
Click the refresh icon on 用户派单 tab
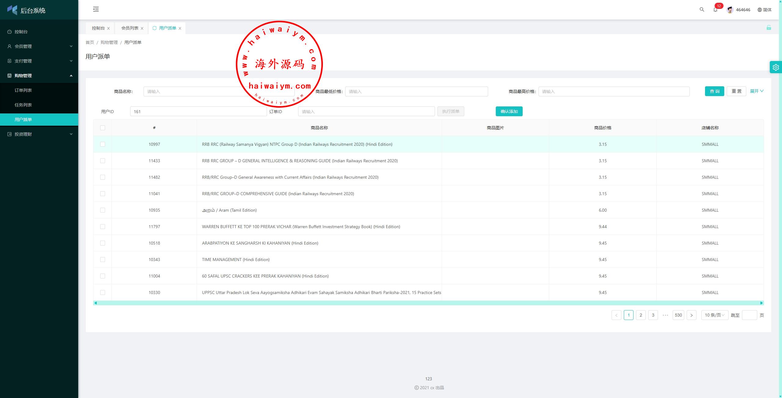155,28
